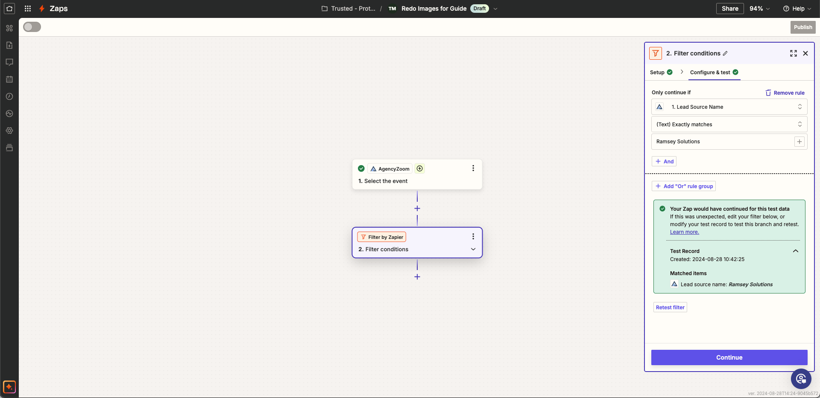Open the 94% zoom level dropdown
This screenshot has height=398, width=820.
(x=759, y=9)
